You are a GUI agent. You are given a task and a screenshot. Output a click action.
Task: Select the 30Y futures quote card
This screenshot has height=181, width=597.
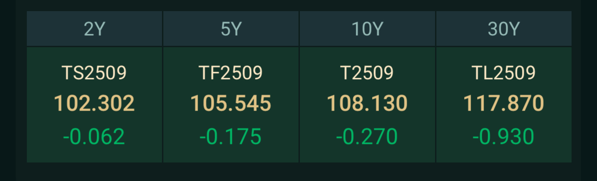pyautogui.click(x=504, y=105)
